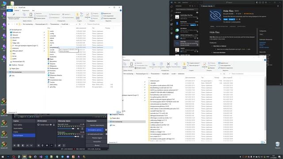283x159 pixels.
Task: Open the Extensions view in VS Code activity bar
Action: (172, 24)
